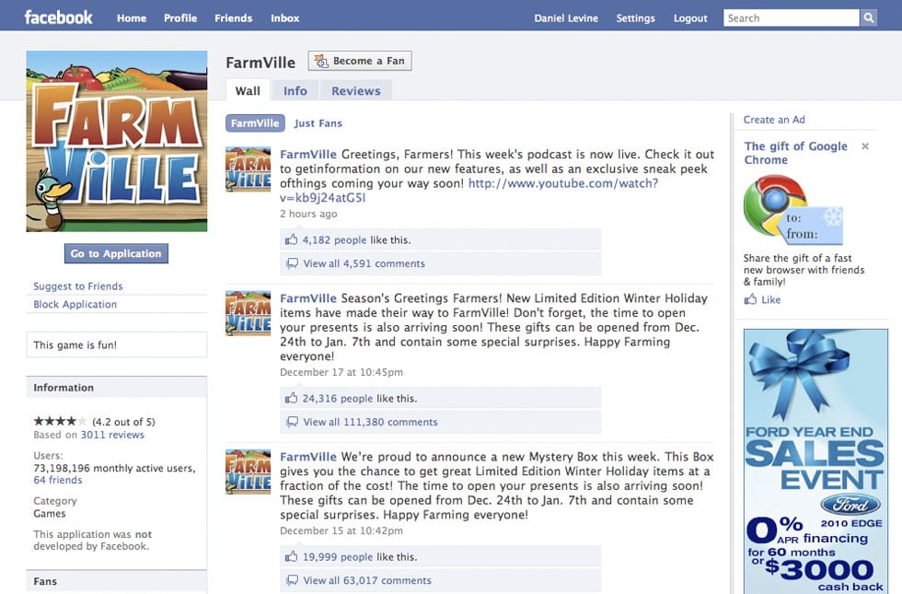Click FarmVille avatar on Season's Greetings post
This screenshot has width=902, height=594.
pyautogui.click(x=248, y=313)
